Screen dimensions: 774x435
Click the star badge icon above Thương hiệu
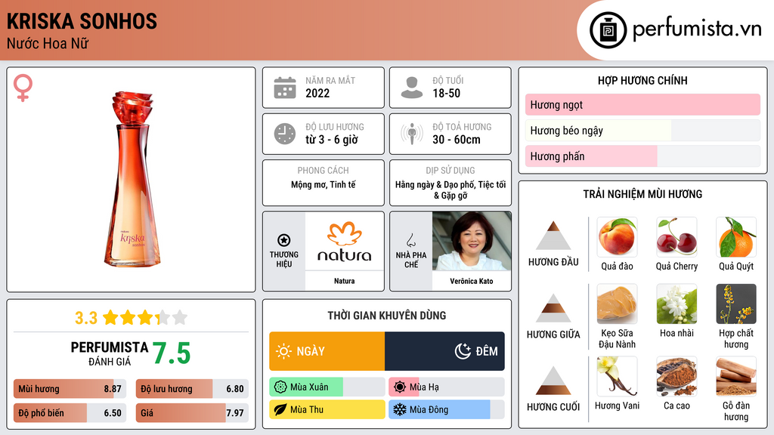pyautogui.click(x=284, y=240)
